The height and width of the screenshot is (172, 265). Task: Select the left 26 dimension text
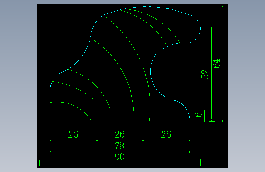tap(73, 134)
